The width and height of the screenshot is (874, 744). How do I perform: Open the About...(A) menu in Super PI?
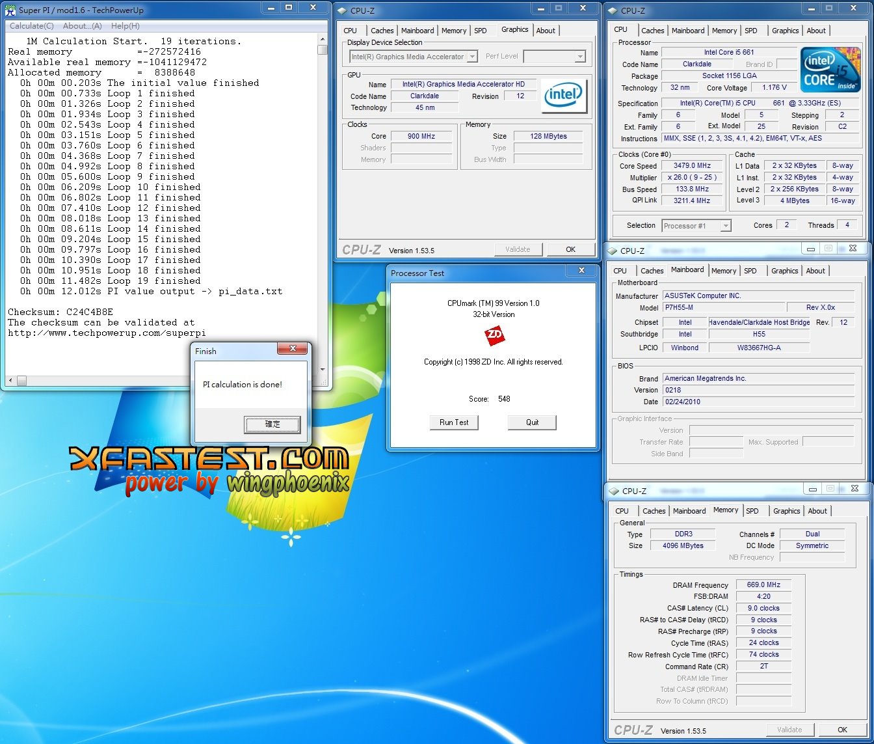click(83, 26)
